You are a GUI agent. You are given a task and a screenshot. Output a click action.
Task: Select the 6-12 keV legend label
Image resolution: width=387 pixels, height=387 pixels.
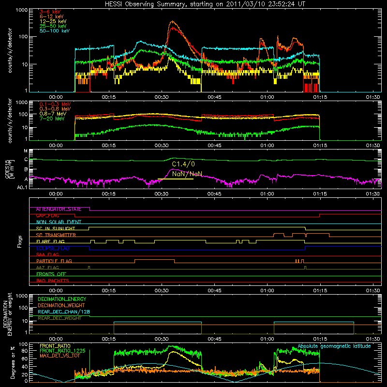click(x=52, y=16)
